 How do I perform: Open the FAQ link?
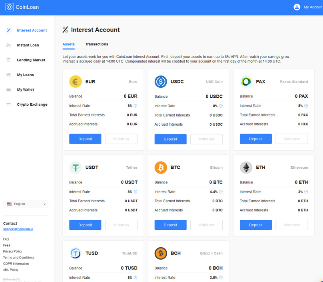click(6, 239)
